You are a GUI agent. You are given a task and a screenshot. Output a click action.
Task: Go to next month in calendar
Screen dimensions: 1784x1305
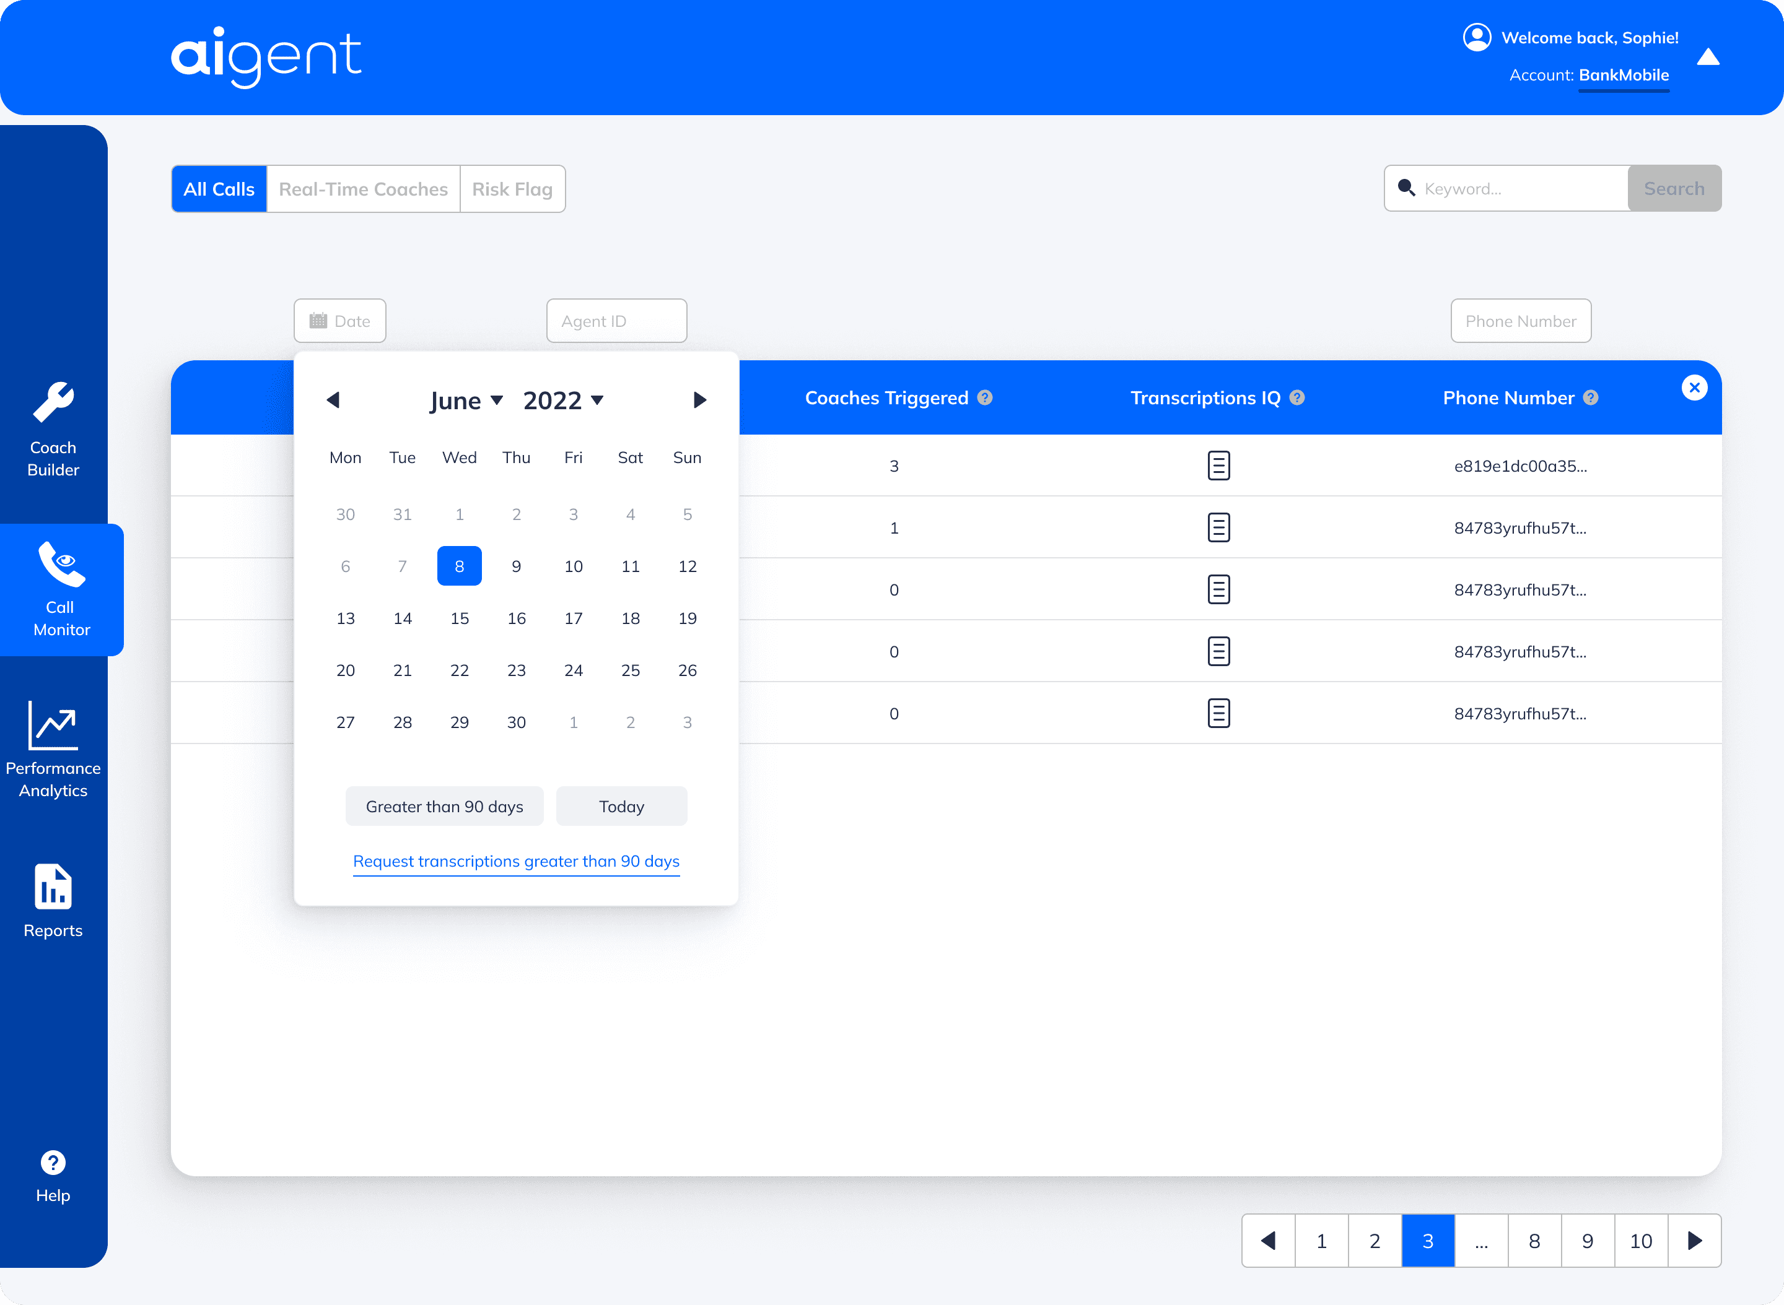[699, 401]
